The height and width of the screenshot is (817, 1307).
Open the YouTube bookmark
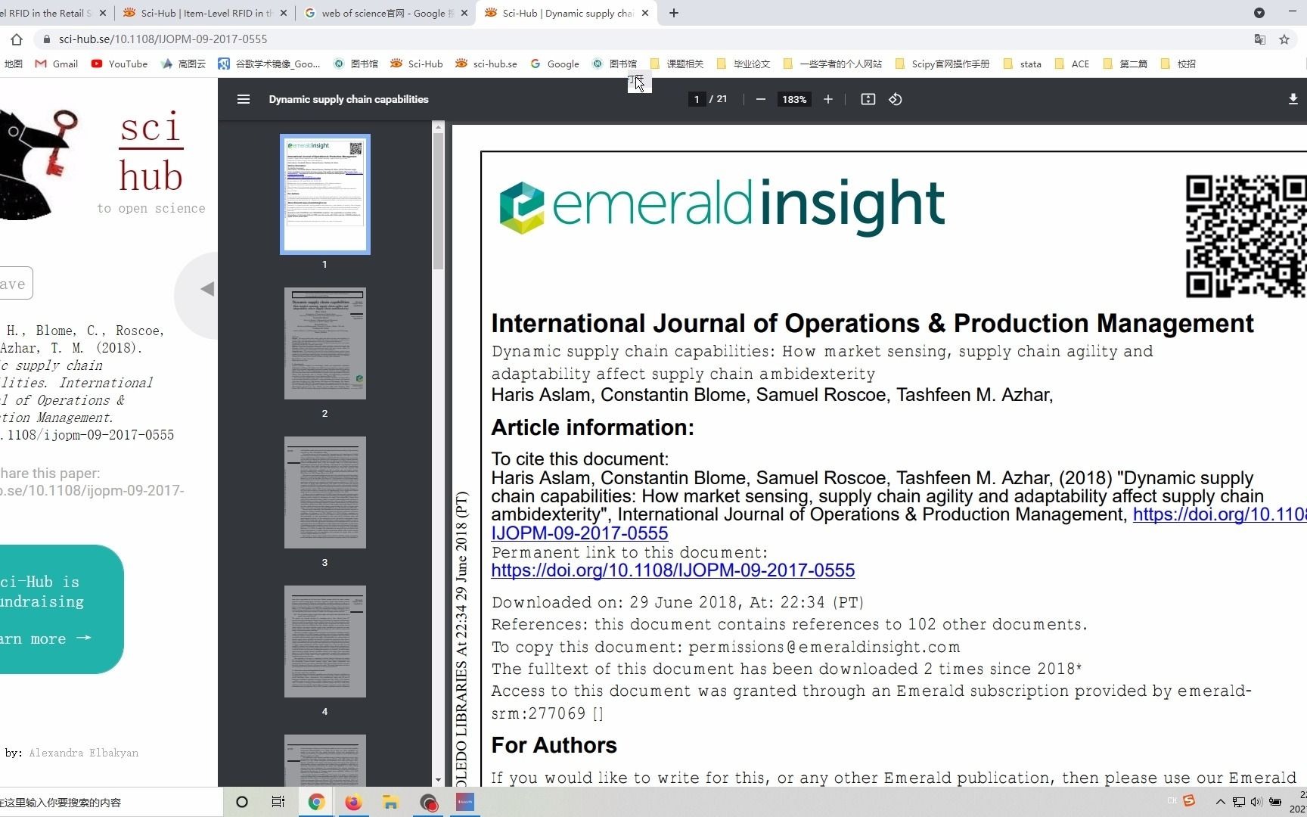click(x=120, y=64)
